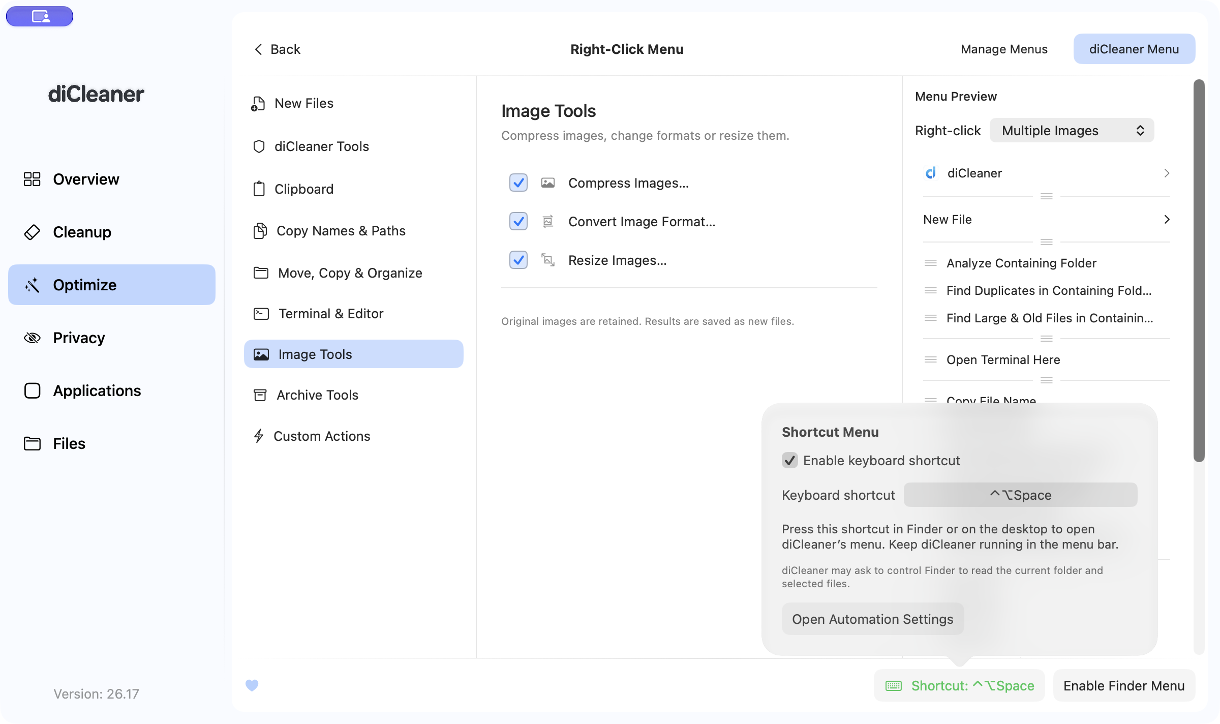Expand the diCleaner submenu chevron
This screenshot has height=724, width=1220.
click(x=1167, y=173)
